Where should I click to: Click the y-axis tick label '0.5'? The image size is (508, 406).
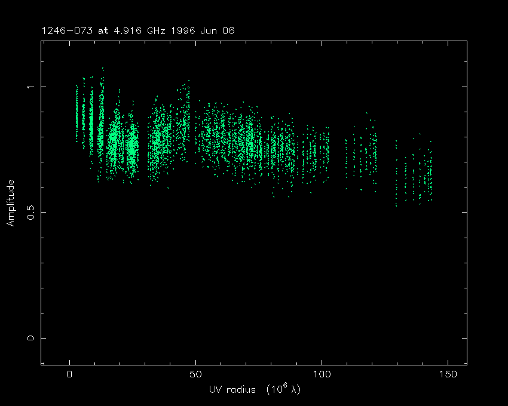coord(30,213)
